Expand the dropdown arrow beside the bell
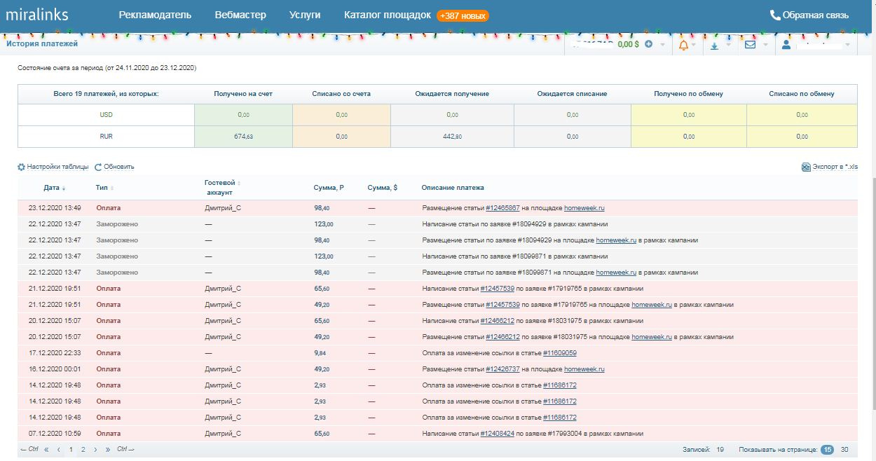 [694, 45]
